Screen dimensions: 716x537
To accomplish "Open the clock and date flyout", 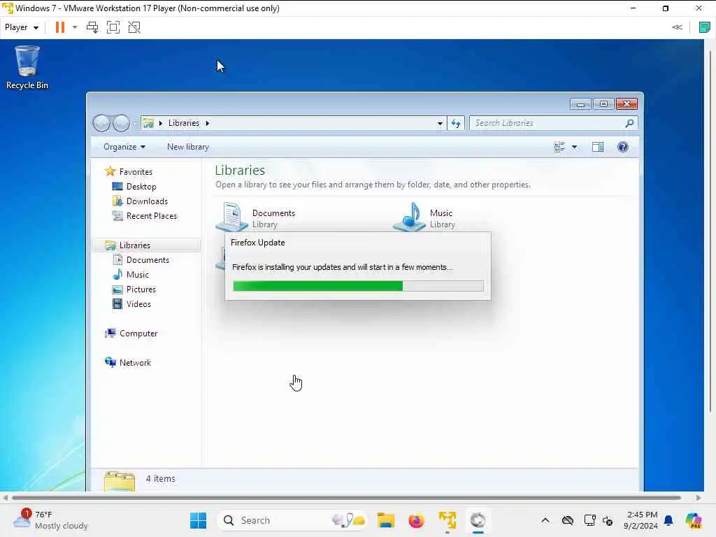I will point(641,520).
